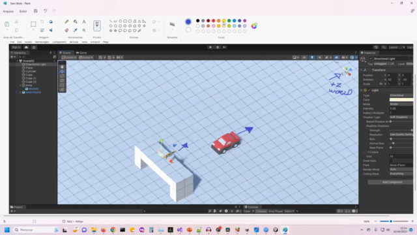417x235 pixels.
Task: Toggle Error Pause in the Console
Action: 276,211
